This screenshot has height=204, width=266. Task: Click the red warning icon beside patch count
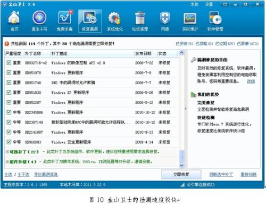point(7,44)
